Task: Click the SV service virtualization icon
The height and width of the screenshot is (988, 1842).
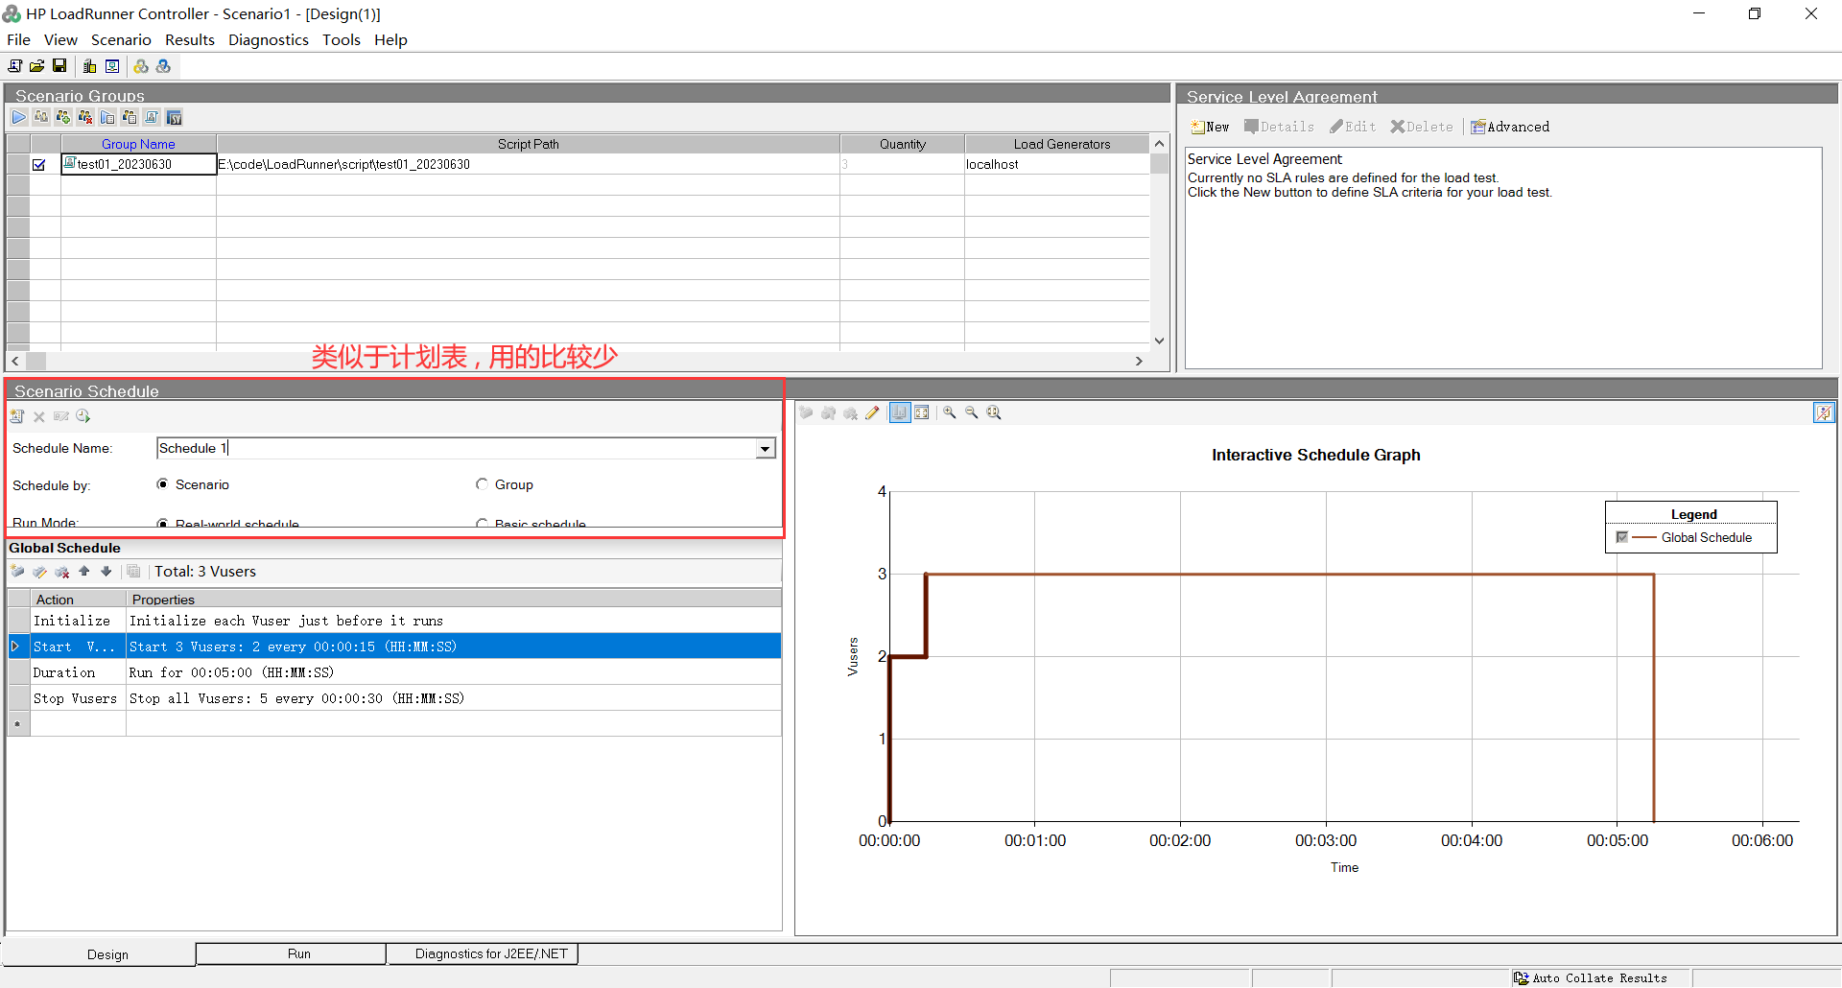Action: (174, 117)
